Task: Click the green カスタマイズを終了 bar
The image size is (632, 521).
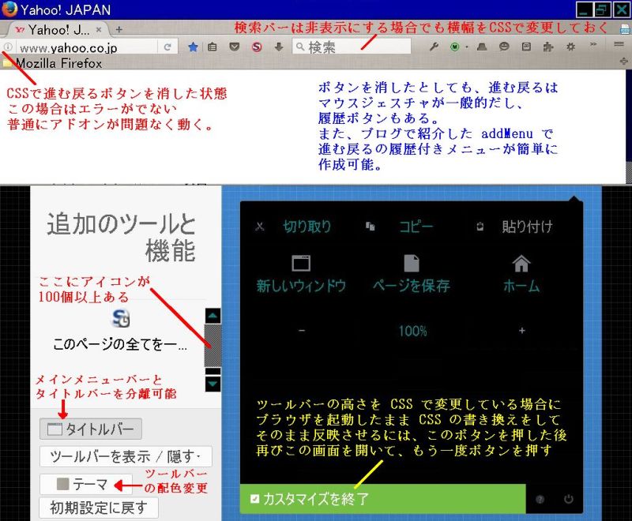Action: click(x=383, y=499)
